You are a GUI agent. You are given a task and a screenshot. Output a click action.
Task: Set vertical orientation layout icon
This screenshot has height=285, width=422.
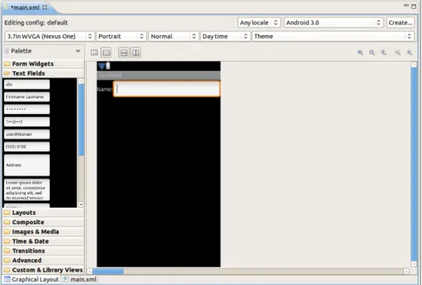tap(106, 52)
